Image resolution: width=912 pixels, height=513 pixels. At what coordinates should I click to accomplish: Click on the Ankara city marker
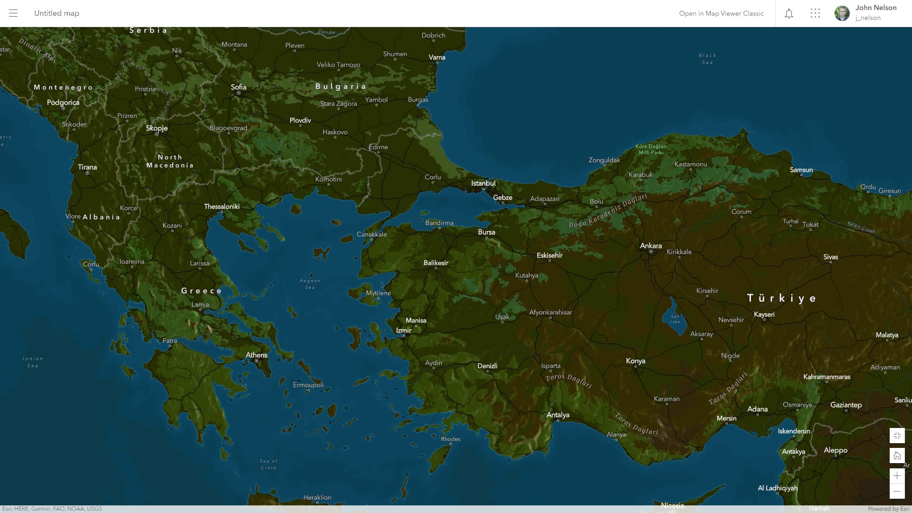coord(651,251)
